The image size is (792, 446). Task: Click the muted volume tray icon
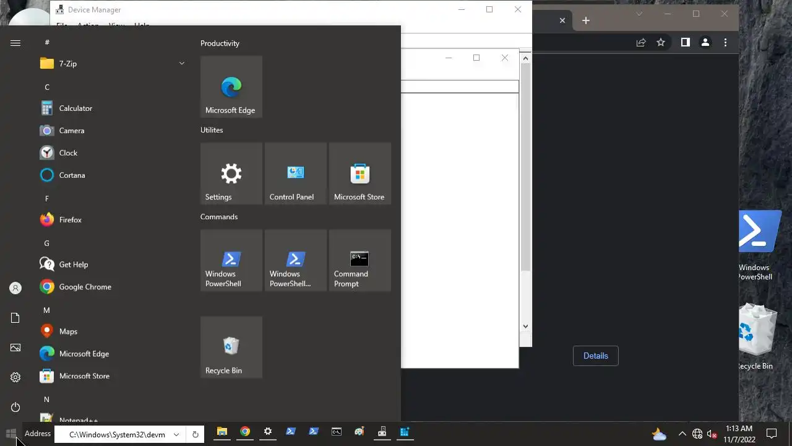712,434
